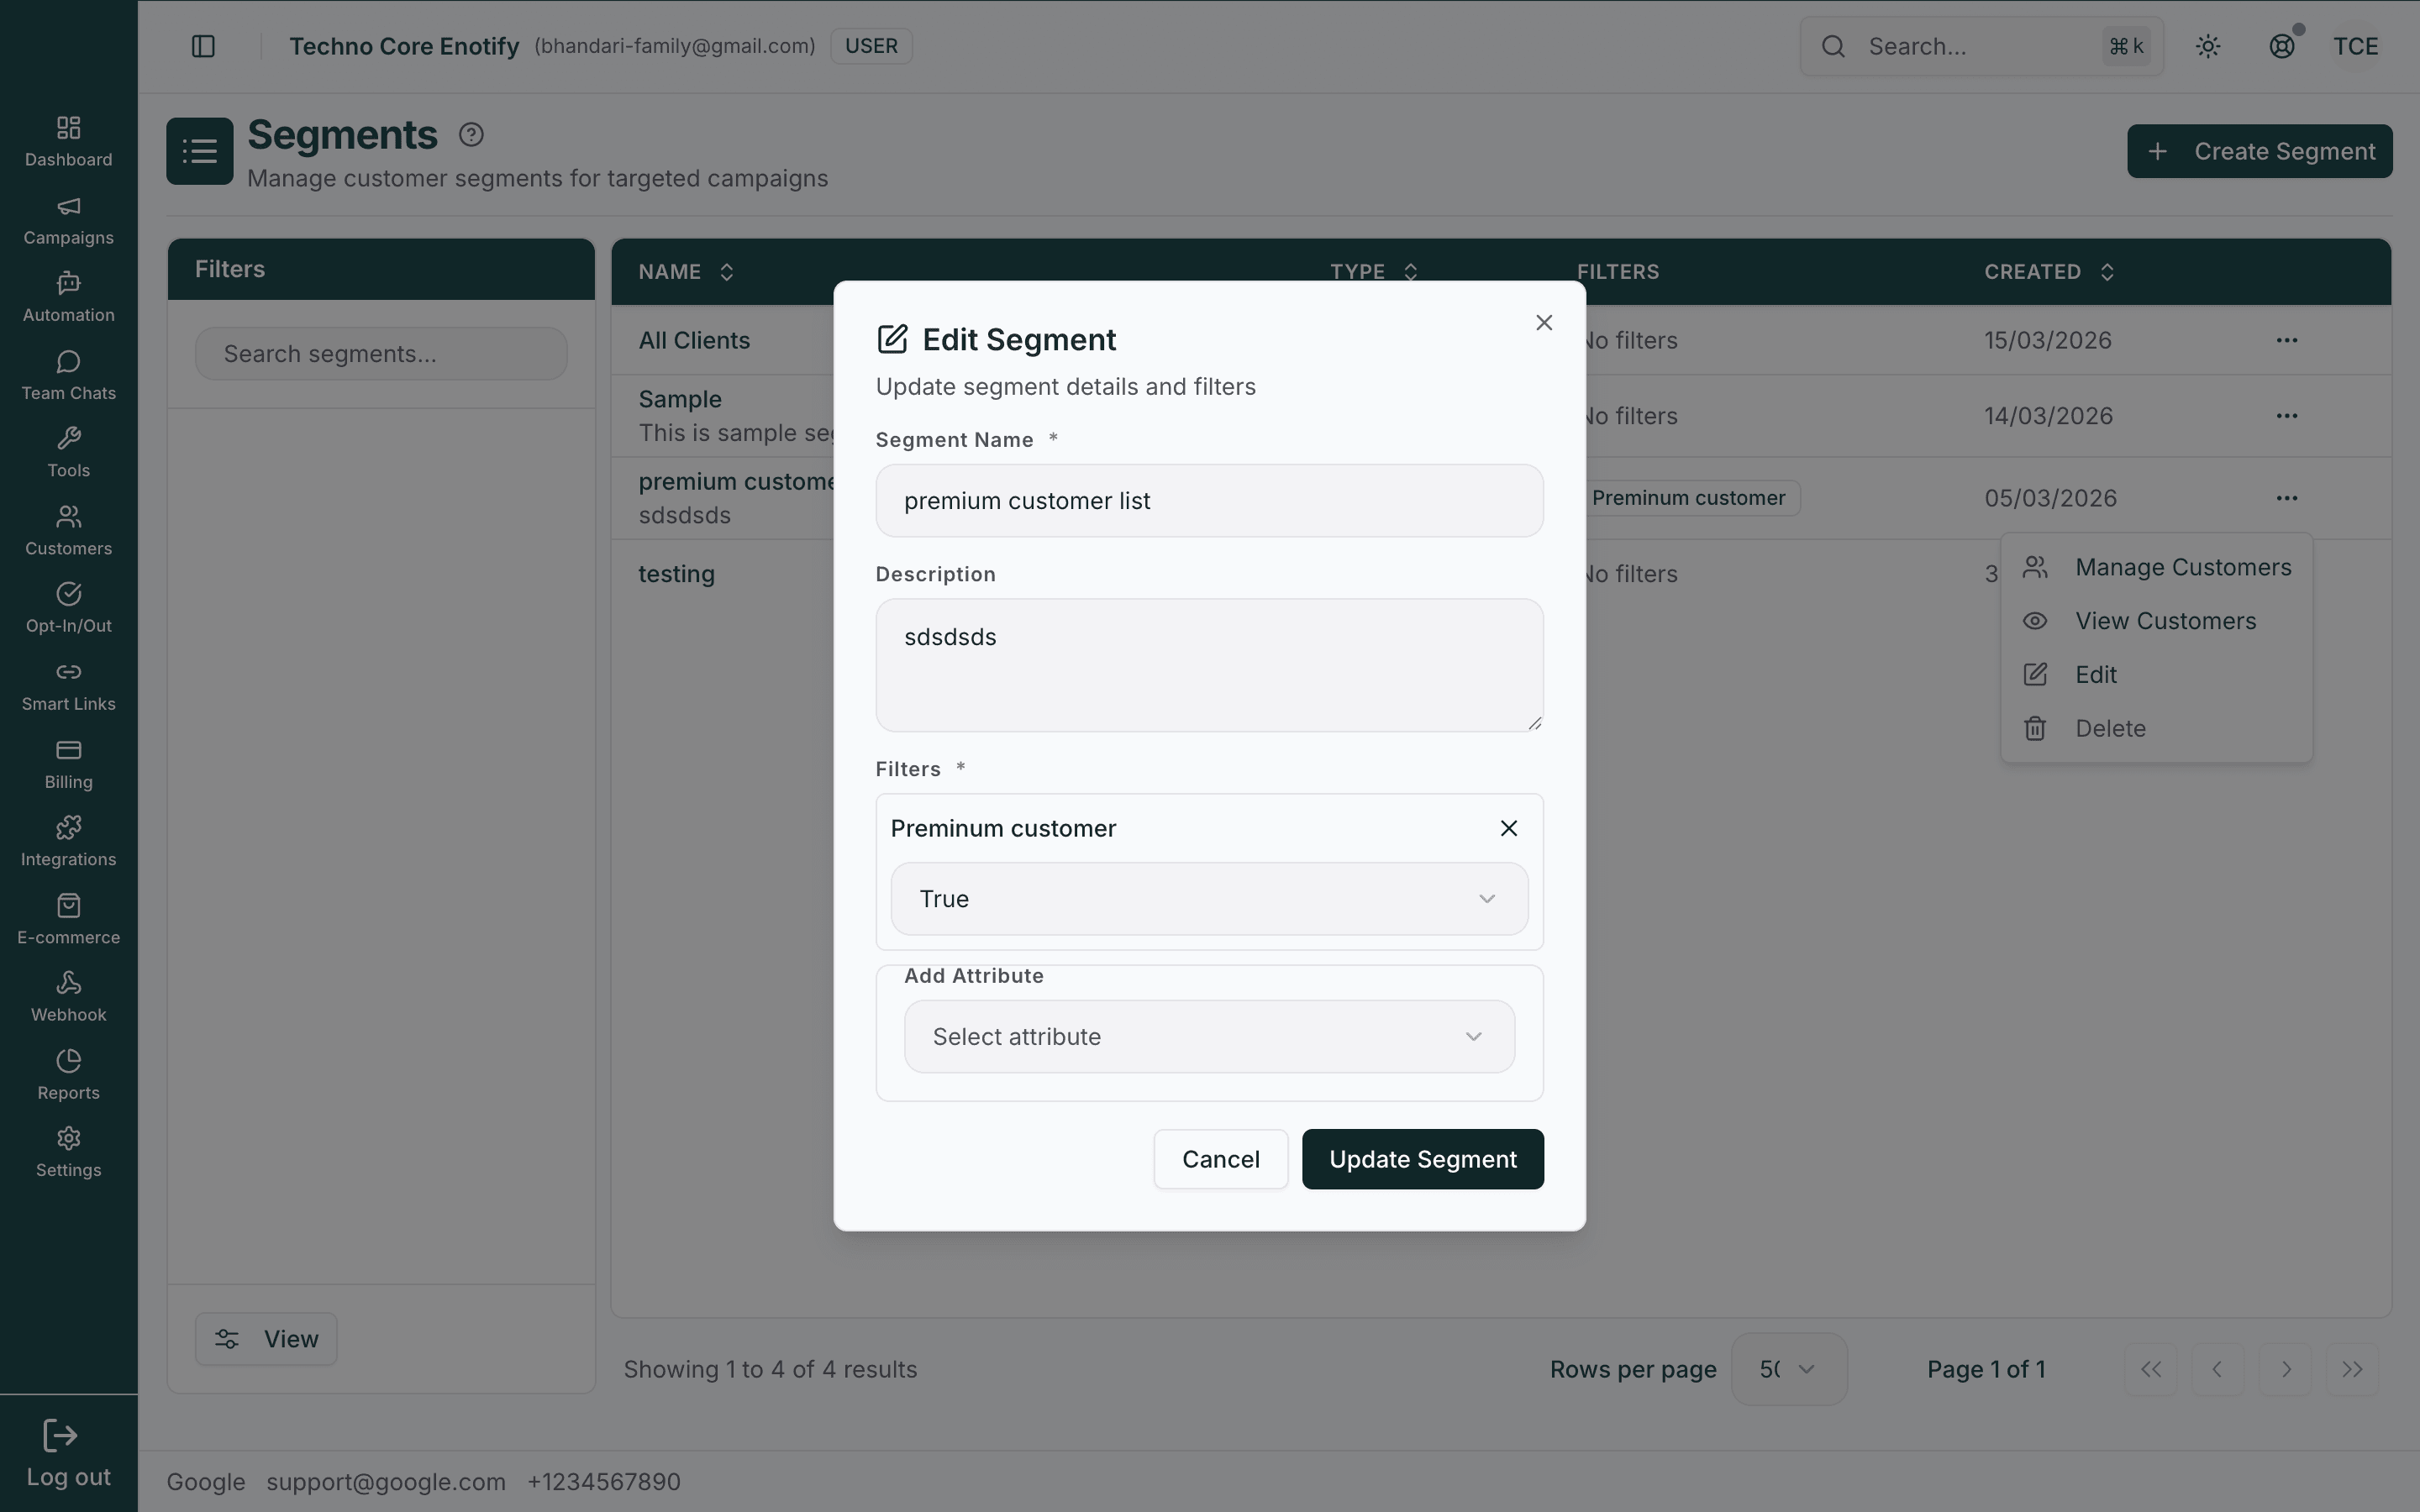2420x1512 pixels.
Task: Collapse the sidebar panel toggle
Action: click(x=203, y=46)
